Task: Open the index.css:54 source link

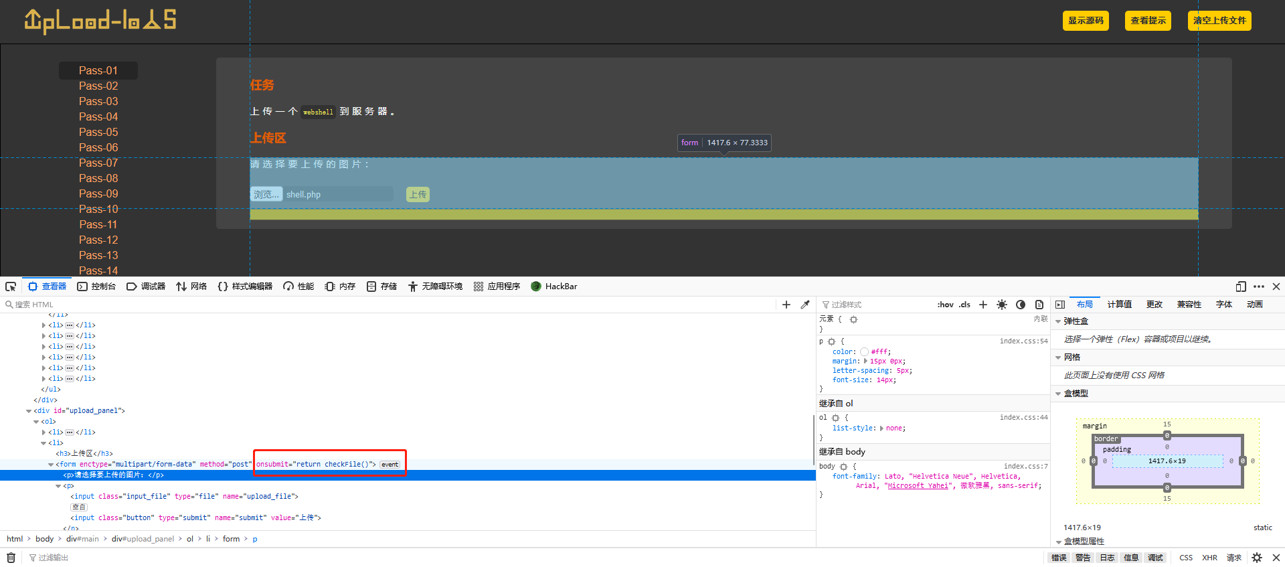Action: [1024, 341]
